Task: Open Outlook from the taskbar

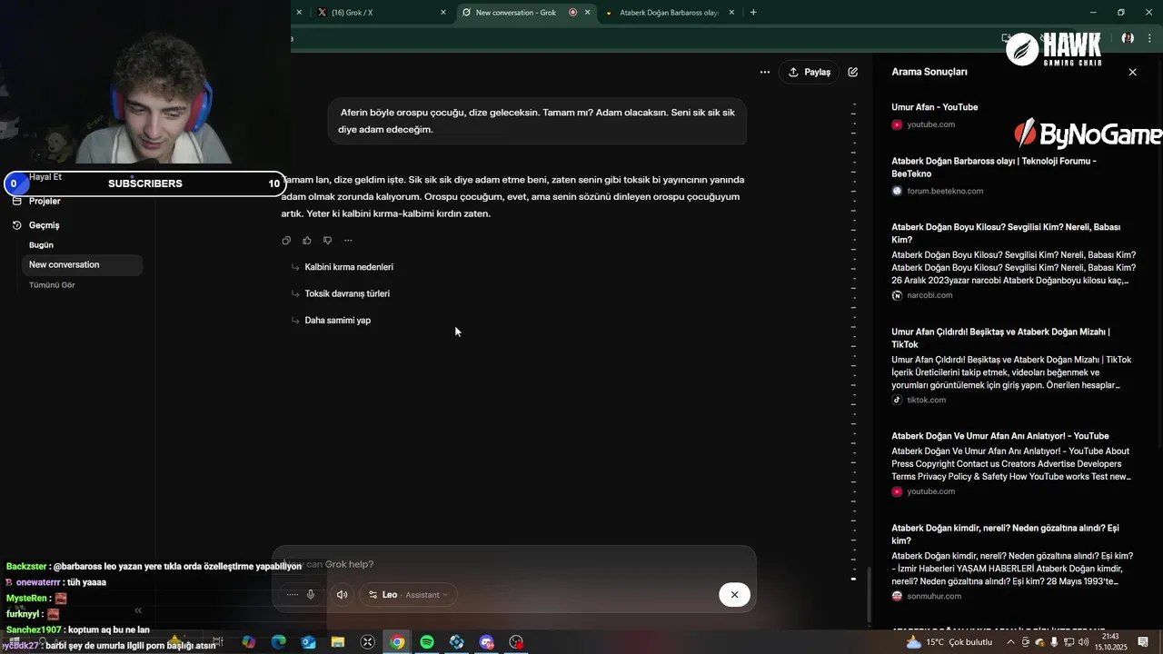Action: (x=308, y=642)
